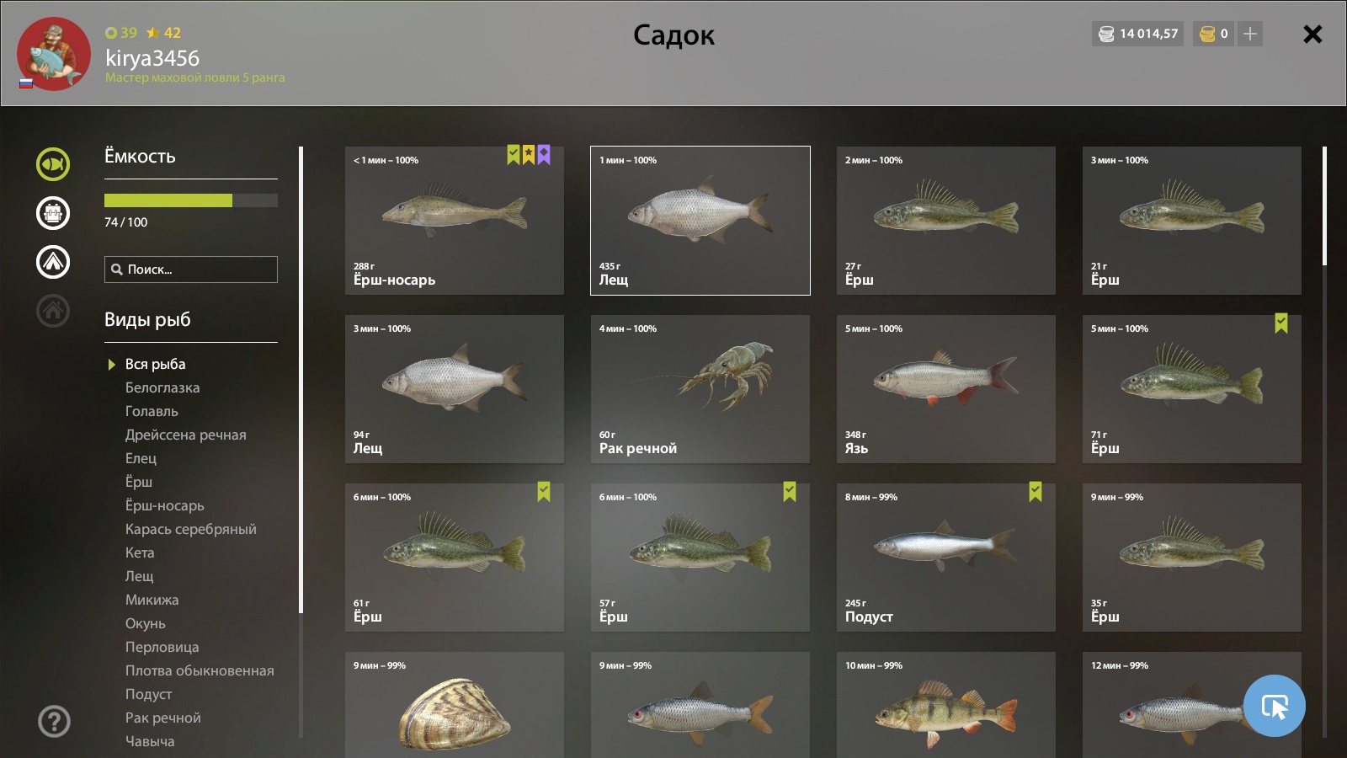Viewport: 1347px width, 758px height.
Task: Select the 348 г Язь fish card
Action: pyautogui.click(x=946, y=389)
